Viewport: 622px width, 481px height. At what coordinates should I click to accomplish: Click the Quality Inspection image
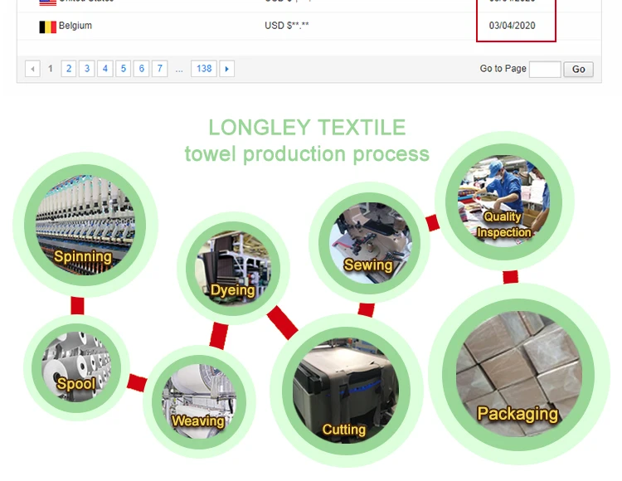(x=503, y=202)
